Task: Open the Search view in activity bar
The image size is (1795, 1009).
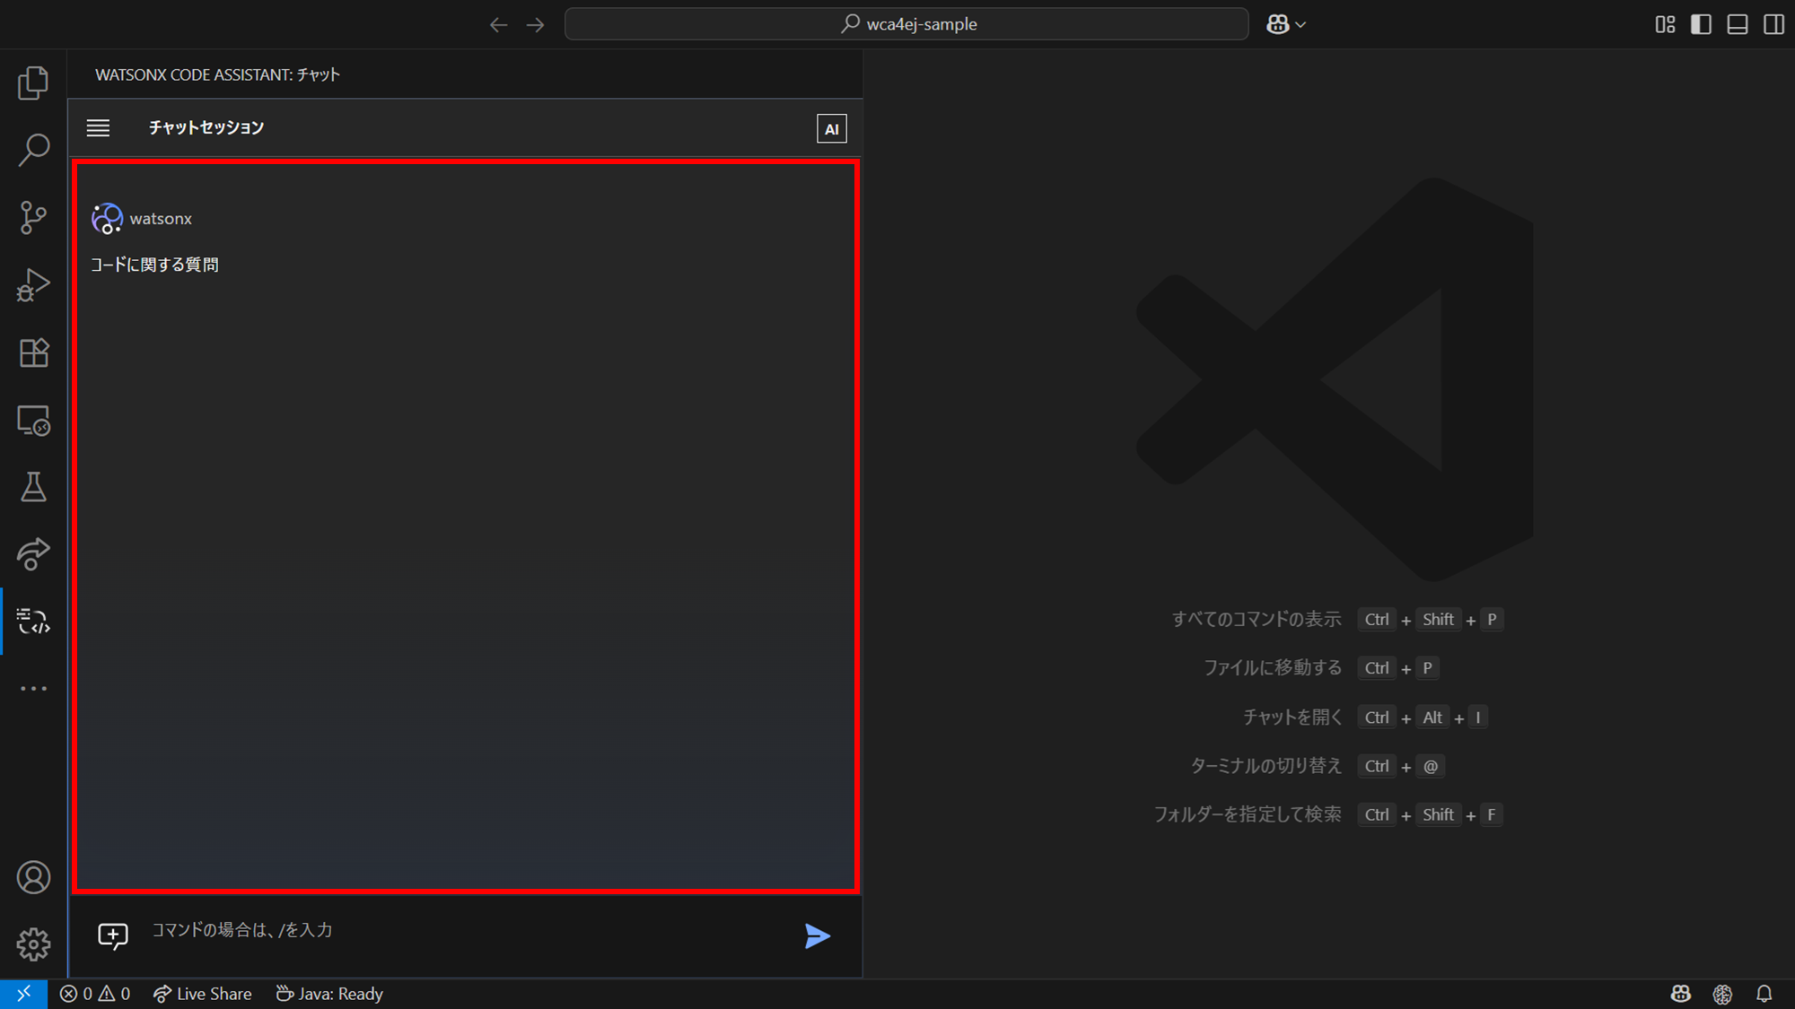Action: (33, 150)
